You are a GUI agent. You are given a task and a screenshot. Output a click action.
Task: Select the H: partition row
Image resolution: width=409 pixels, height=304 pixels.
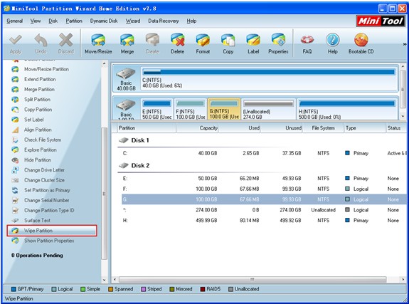tap(263, 221)
